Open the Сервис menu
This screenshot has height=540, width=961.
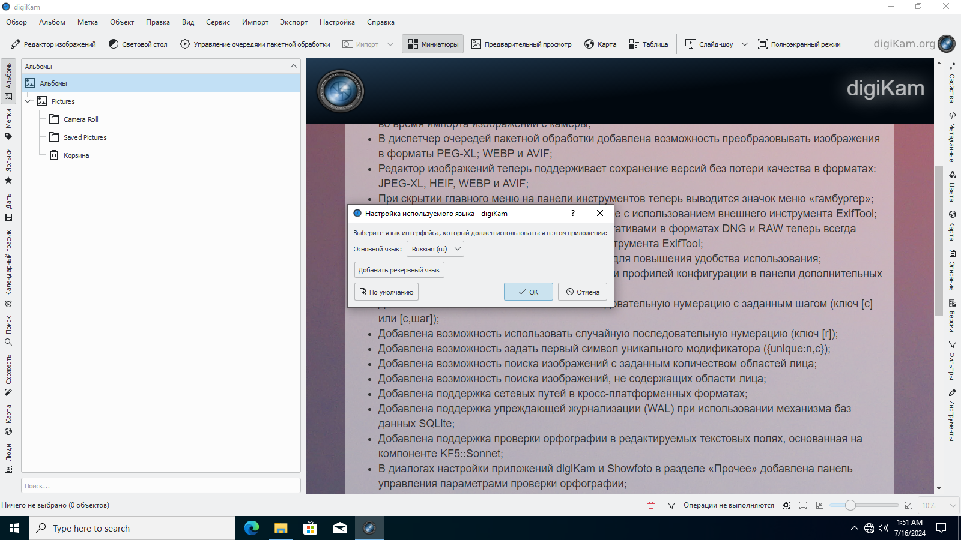(x=218, y=22)
